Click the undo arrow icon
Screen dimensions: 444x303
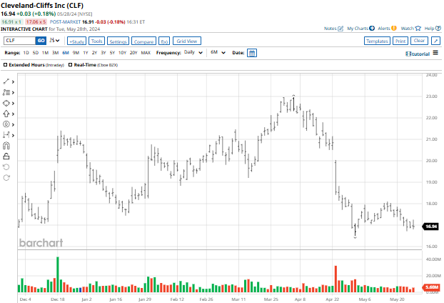point(6,167)
